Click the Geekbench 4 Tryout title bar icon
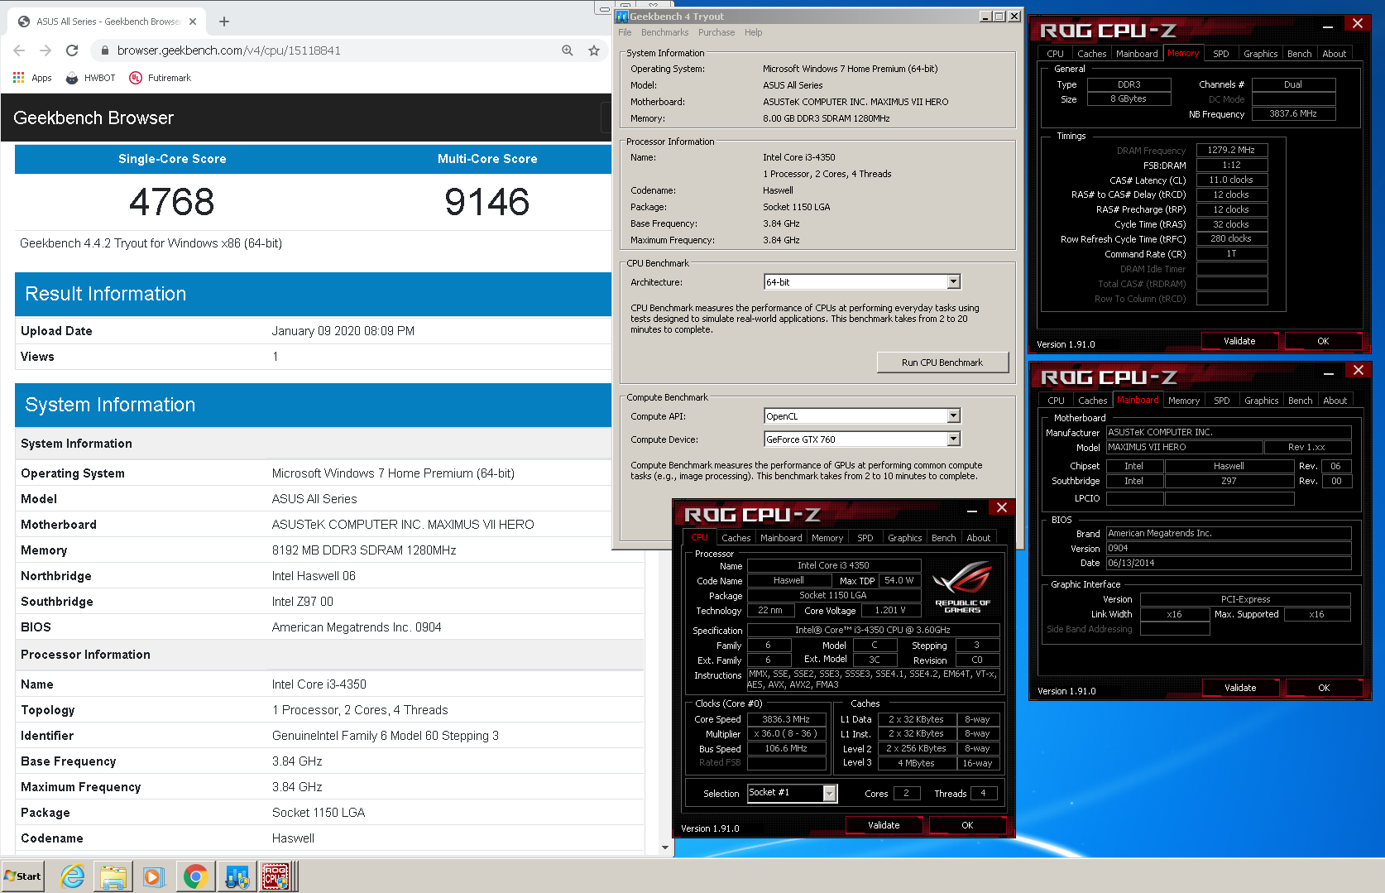The image size is (1385, 893). tap(622, 17)
